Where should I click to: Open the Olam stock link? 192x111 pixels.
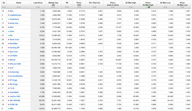click(12, 31)
